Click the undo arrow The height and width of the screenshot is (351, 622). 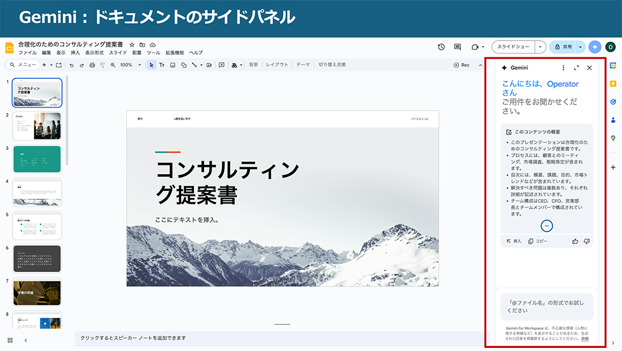click(72, 65)
